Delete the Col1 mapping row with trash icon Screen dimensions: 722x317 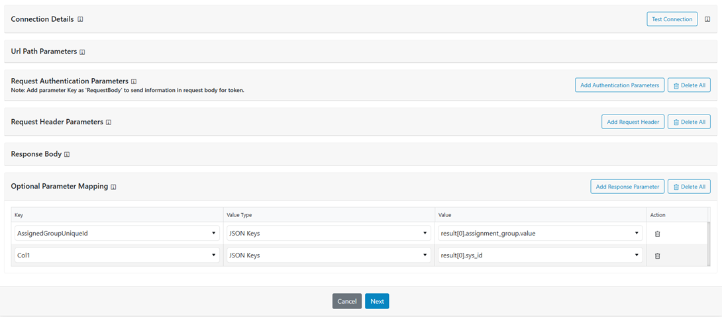pos(657,255)
